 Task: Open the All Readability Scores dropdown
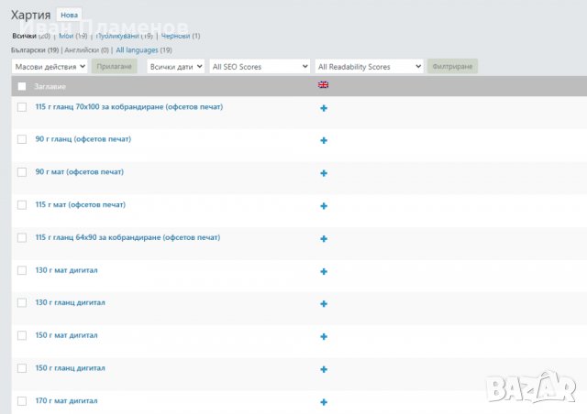coord(368,67)
